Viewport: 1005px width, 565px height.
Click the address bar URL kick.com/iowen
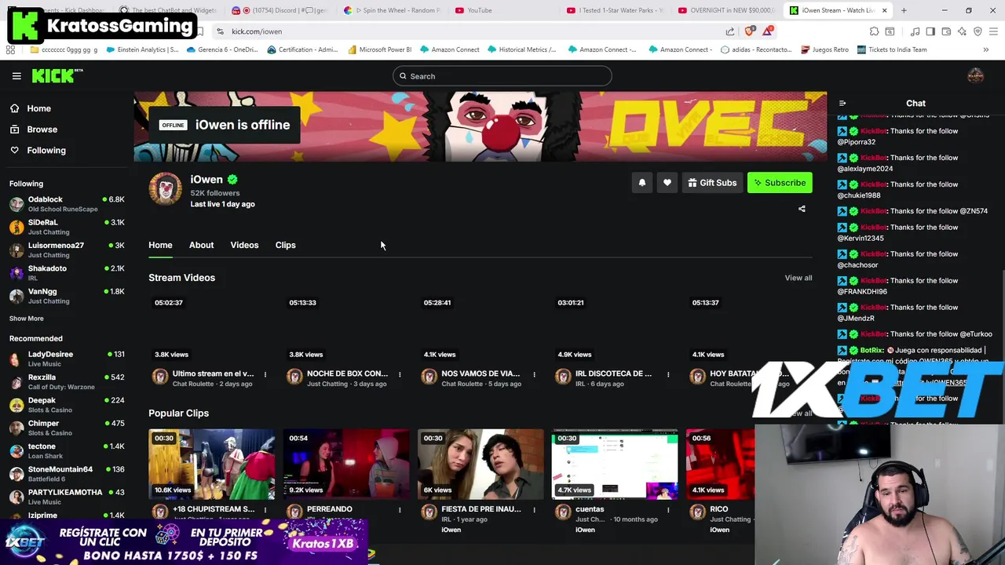[x=257, y=31]
